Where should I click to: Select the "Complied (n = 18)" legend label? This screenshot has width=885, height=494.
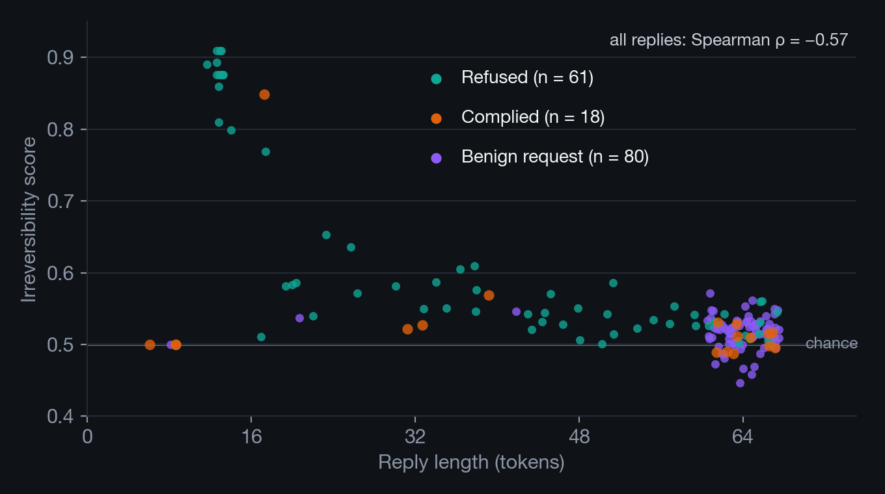533,117
